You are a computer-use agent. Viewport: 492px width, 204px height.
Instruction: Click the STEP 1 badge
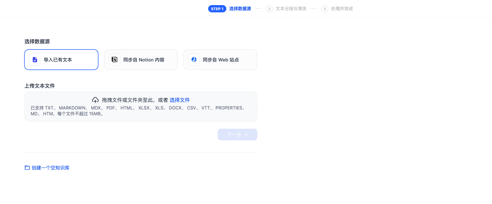point(217,9)
